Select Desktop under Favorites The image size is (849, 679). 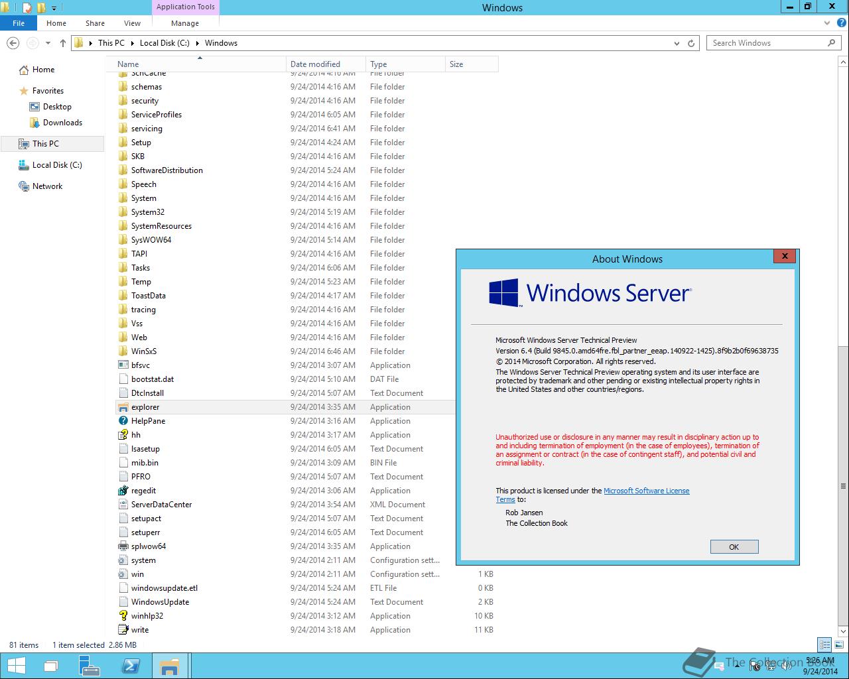(x=57, y=107)
